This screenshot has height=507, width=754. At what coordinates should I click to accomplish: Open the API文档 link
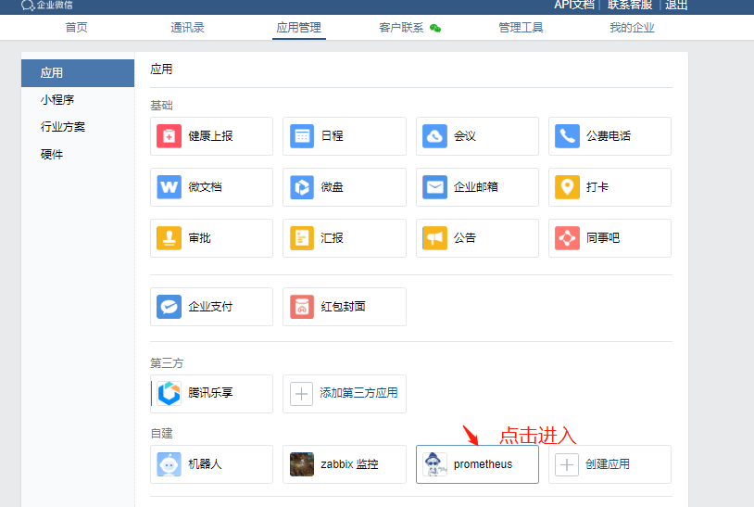[x=574, y=5]
